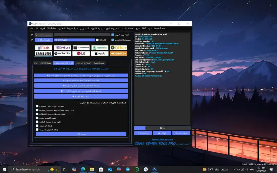Check تثبيت الكيبورد العربي option
Screen dimensions: 277x173
pyautogui.click(x=37, y=118)
